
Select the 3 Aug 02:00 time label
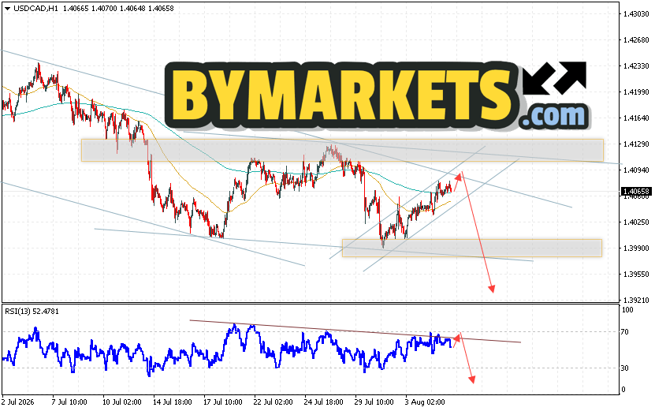(x=425, y=402)
